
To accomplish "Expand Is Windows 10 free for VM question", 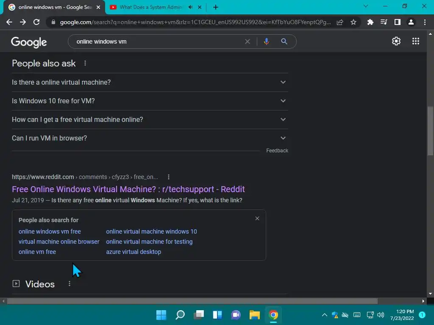I will 150,101.
